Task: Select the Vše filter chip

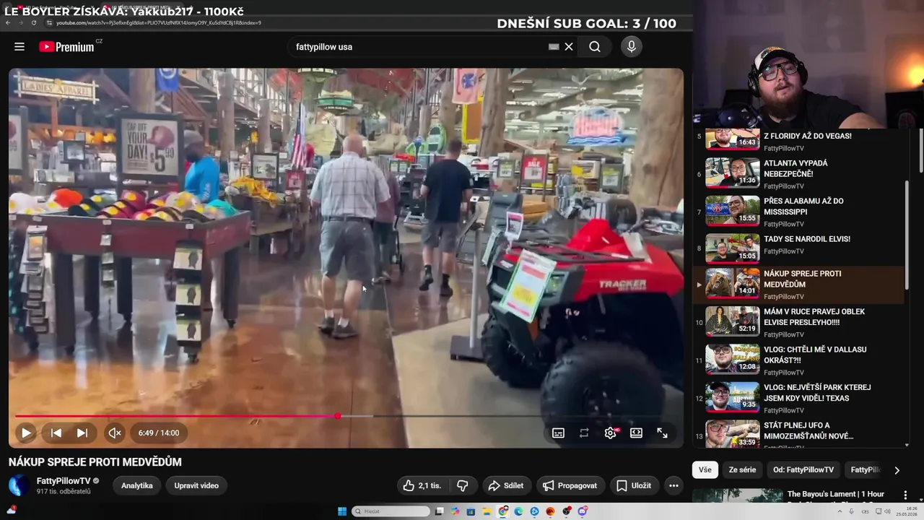Action: click(x=705, y=469)
